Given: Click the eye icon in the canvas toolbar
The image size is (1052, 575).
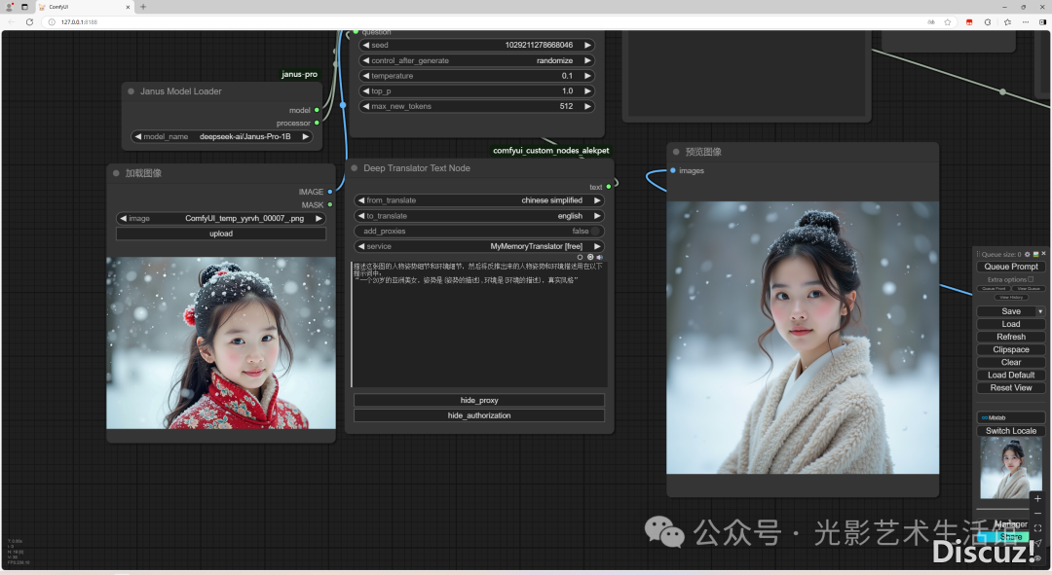Looking at the screenshot, I should (1037, 557).
